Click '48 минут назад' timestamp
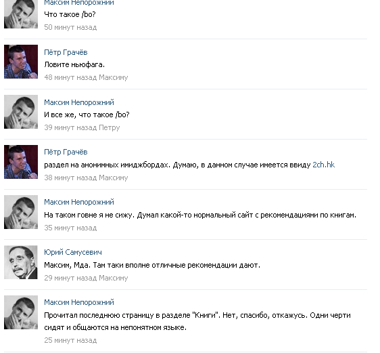This screenshot has width=380, height=353. 70,77
